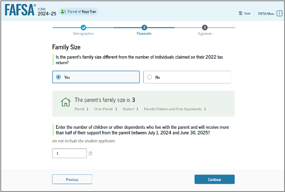This screenshot has width=285, height=192.
Task: Click the Save text link
Action: (247, 13)
